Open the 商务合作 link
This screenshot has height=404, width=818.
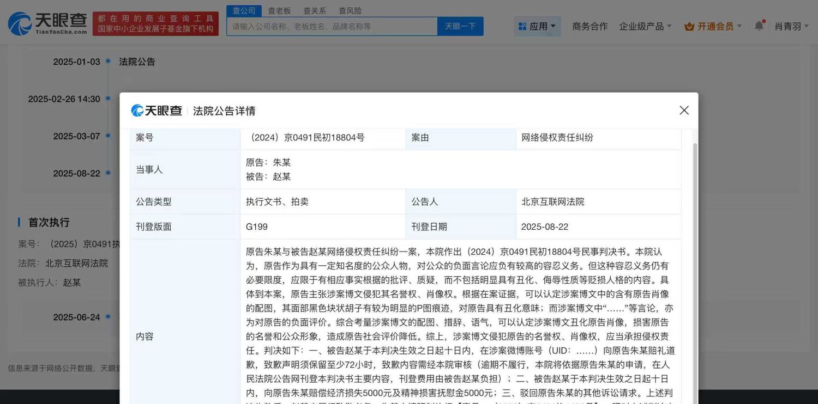590,26
